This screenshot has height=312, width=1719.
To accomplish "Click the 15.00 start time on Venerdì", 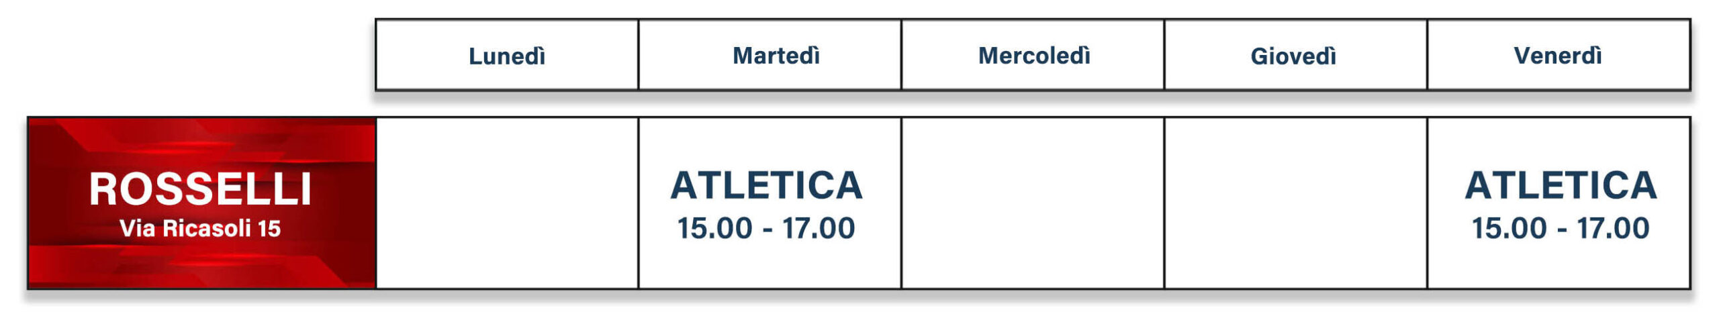I will click(x=1509, y=228).
